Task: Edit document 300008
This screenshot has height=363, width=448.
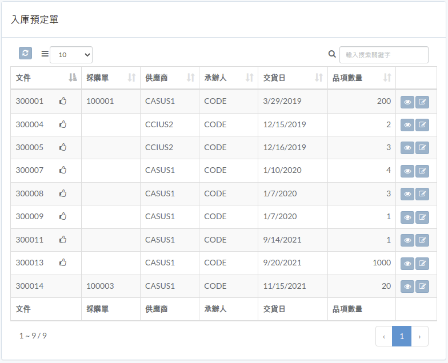Action: click(x=422, y=194)
